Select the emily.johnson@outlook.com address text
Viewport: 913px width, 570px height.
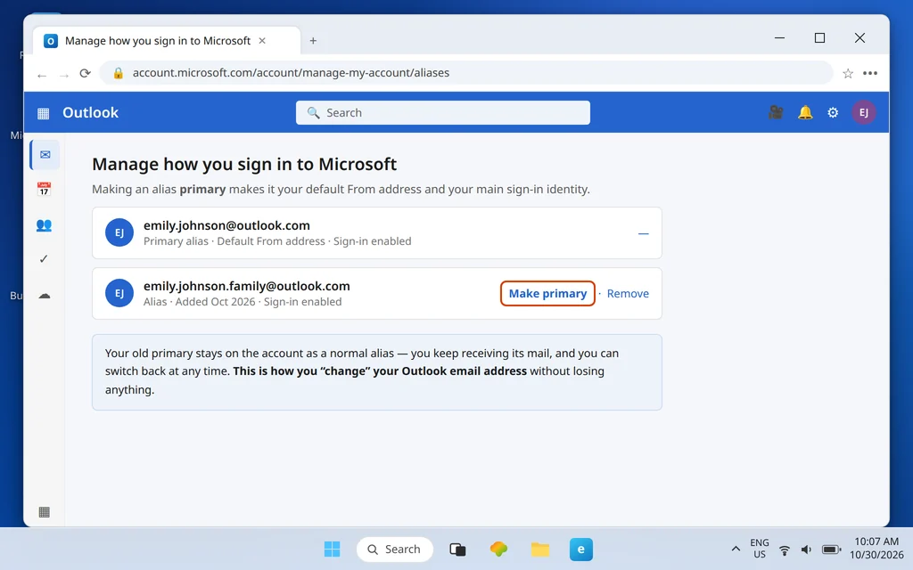[x=226, y=225]
